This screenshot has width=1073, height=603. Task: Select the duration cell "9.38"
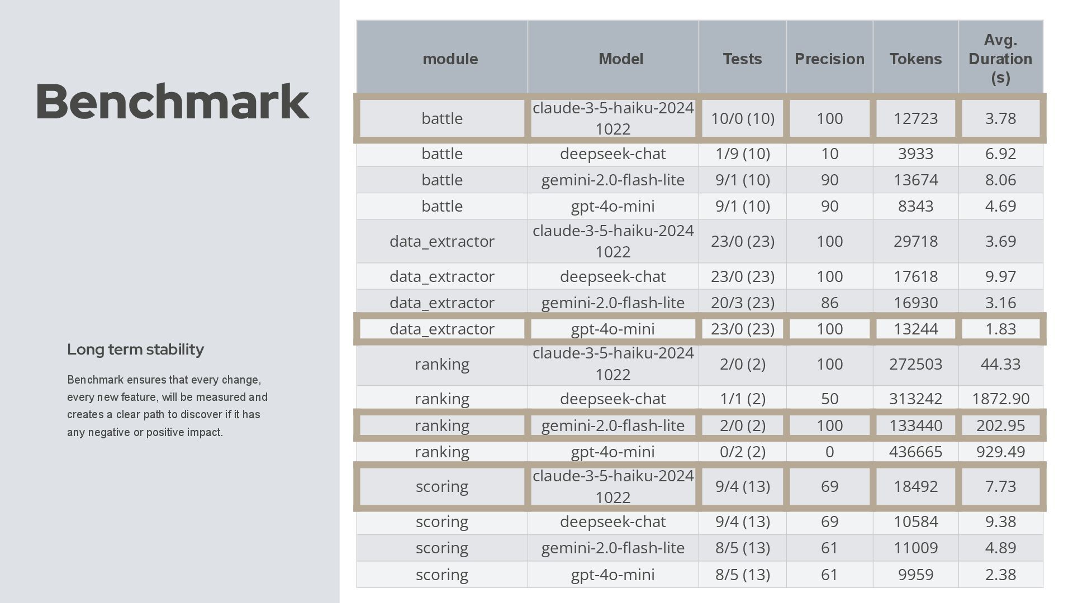tap(1000, 521)
